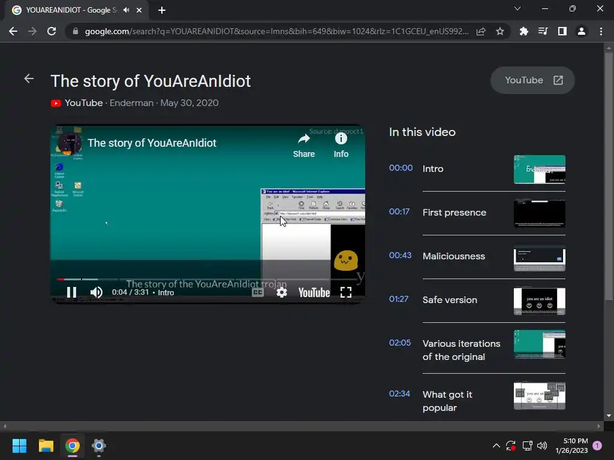The width and height of the screenshot is (614, 460).
Task: Select the YOUAREANIDIOT Google Search tab
Action: tap(71, 10)
